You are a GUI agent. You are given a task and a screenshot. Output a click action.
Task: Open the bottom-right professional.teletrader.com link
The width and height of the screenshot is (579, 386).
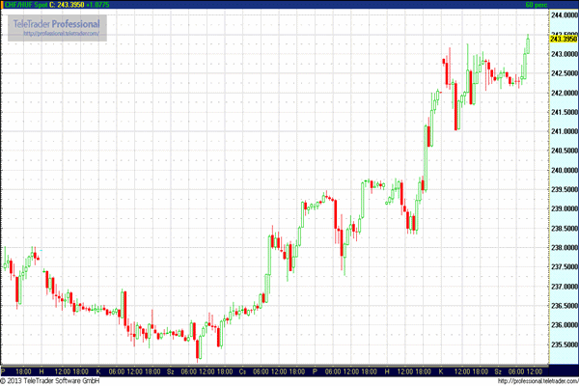coord(526,380)
